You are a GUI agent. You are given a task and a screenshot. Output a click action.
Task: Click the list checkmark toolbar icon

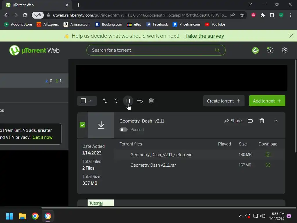tap(140, 101)
